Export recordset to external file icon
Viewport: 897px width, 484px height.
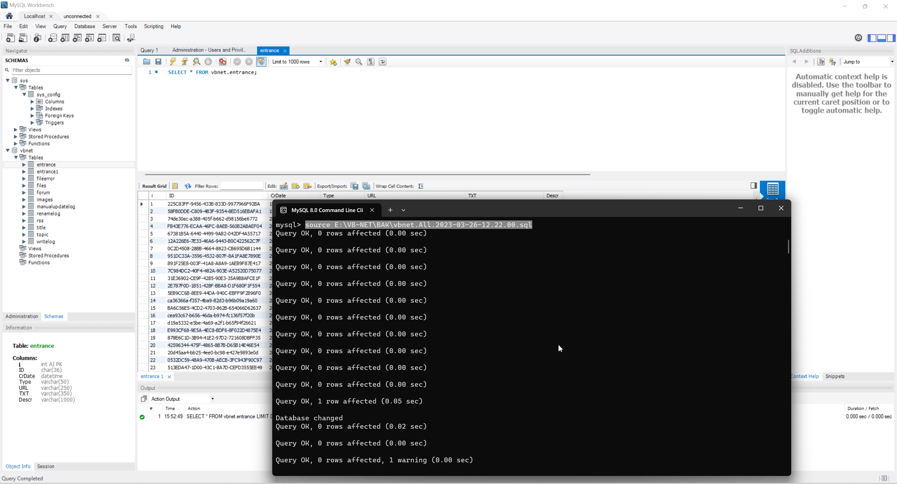[x=354, y=186]
